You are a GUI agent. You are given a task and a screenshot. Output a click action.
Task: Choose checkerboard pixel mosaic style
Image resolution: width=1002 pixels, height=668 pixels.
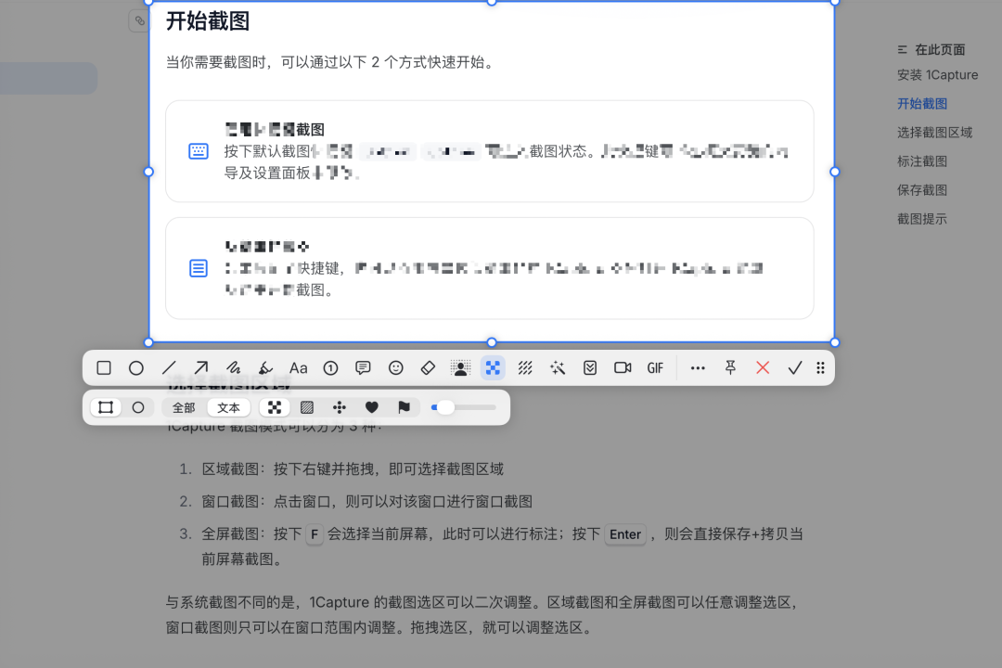point(274,408)
